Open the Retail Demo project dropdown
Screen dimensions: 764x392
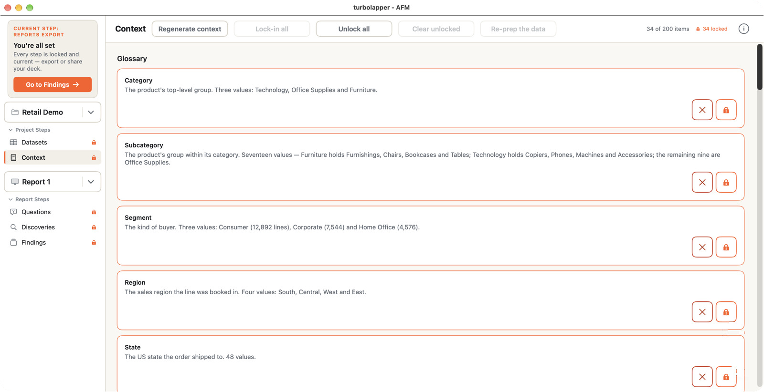tap(91, 112)
